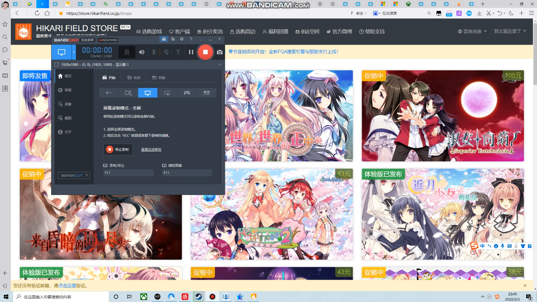Switch to the 开始 tab in Bandicam
The image size is (537, 302).
[x=109, y=78]
